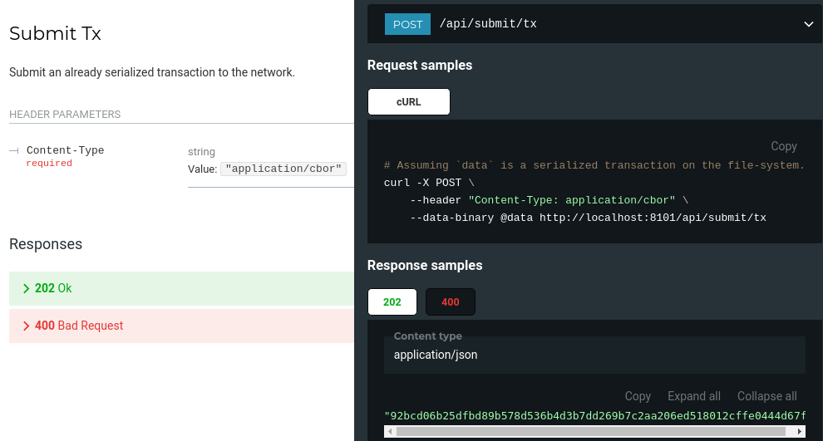The image size is (823, 441).
Task: Switch to the 400 response sample tab
Action: point(451,301)
